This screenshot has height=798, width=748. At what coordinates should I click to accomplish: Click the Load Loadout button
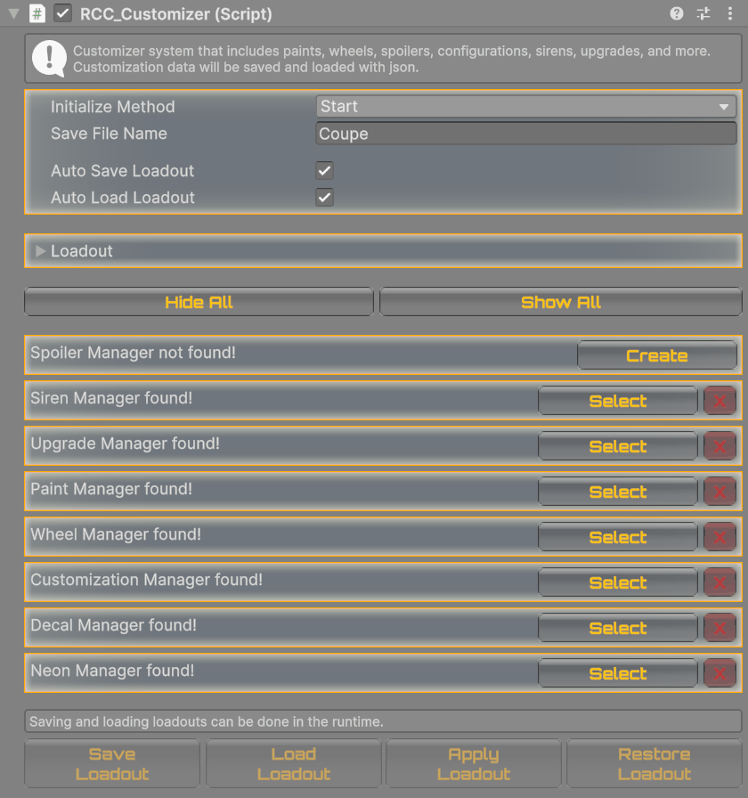tap(294, 763)
